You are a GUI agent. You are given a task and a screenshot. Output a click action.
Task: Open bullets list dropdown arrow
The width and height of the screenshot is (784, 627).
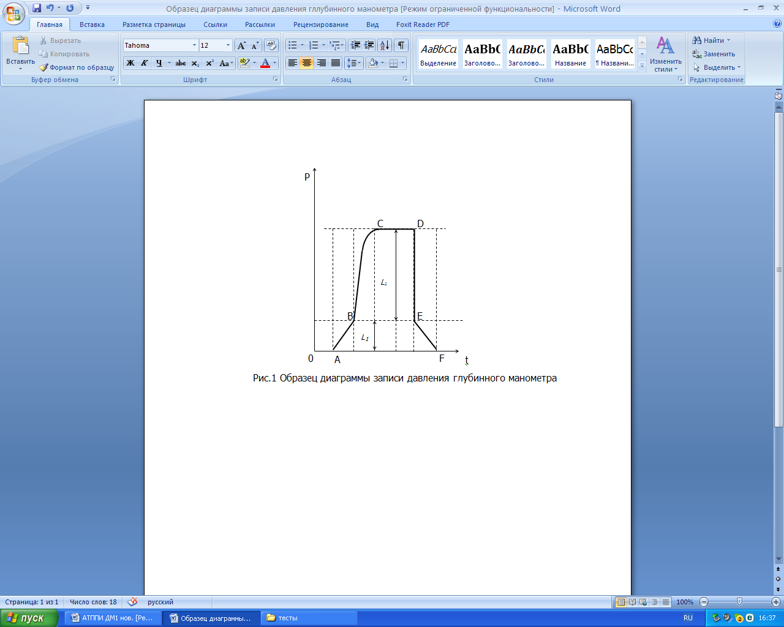point(302,45)
